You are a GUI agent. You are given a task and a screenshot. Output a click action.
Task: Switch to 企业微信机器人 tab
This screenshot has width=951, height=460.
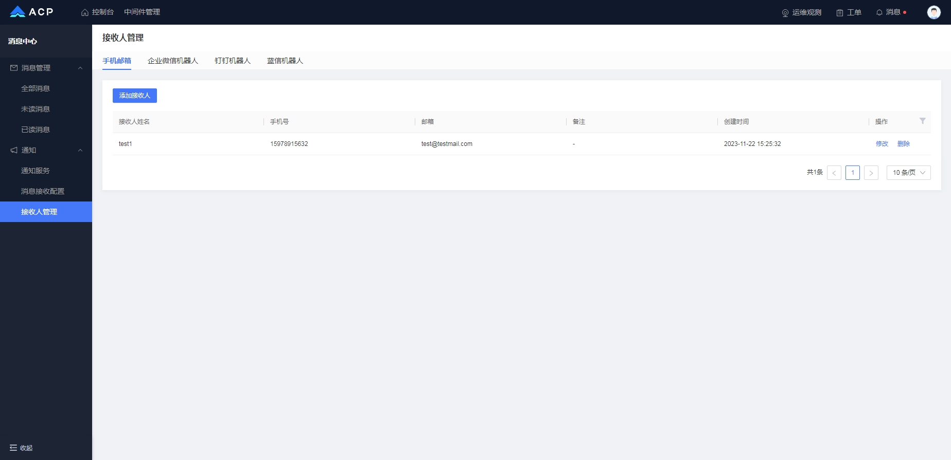click(173, 61)
